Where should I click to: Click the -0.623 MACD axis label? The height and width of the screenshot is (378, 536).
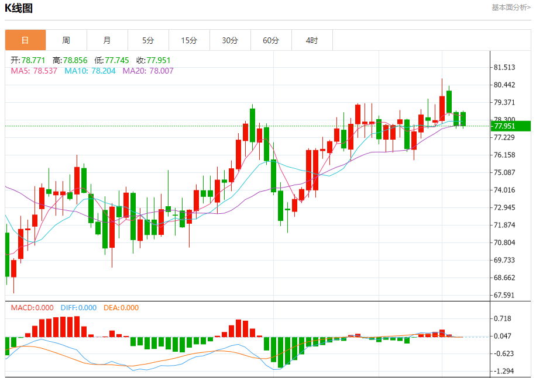coord(503,353)
